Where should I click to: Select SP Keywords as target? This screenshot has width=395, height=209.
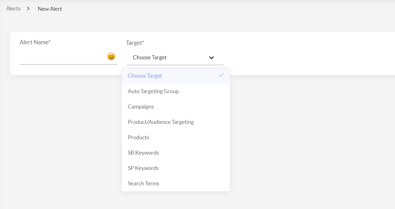pyautogui.click(x=176, y=168)
